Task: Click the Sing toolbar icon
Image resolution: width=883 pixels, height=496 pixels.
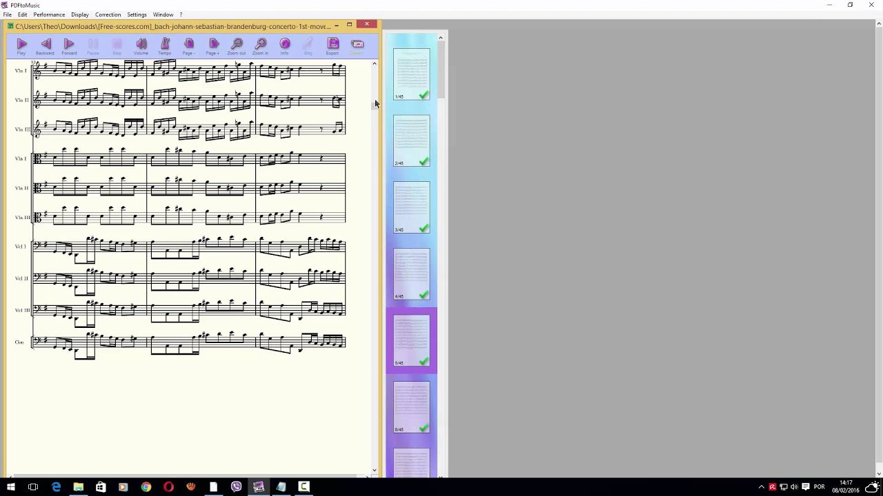Action: 308,45
